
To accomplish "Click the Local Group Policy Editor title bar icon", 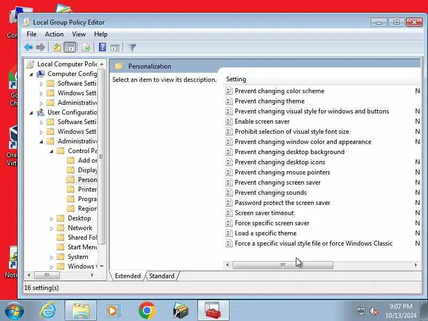I will tap(26, 22).
